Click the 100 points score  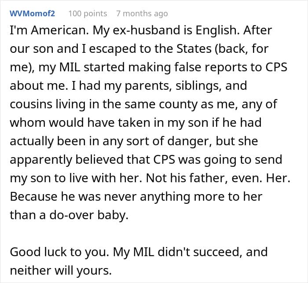point(88,14)
